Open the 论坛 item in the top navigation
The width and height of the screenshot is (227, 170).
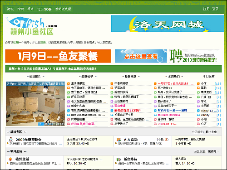10,9
